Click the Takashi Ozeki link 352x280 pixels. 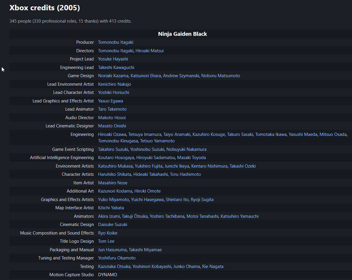coord(243,166)
